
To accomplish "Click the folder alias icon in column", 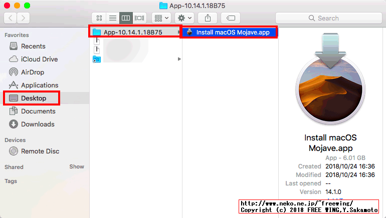I will (x=97, y=59).
